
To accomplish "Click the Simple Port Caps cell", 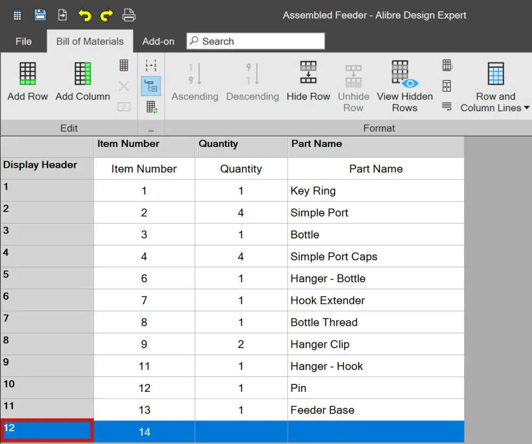I will click(x=376, y=257).
